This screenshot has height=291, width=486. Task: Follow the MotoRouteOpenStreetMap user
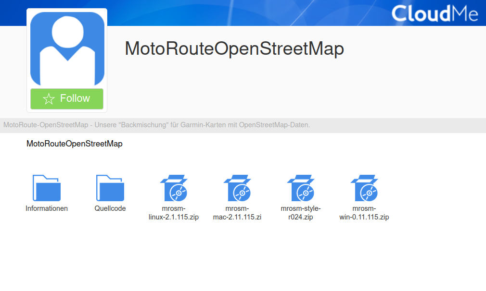67,99
